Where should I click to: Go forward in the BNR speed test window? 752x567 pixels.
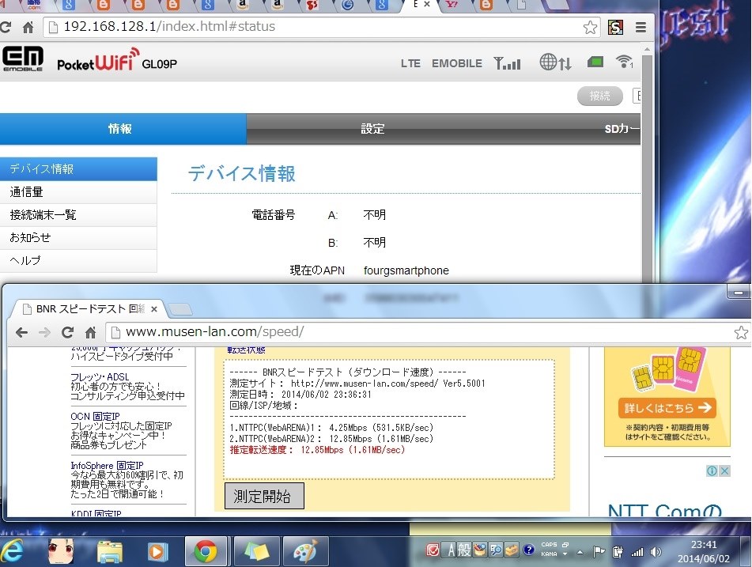(44, 332)
